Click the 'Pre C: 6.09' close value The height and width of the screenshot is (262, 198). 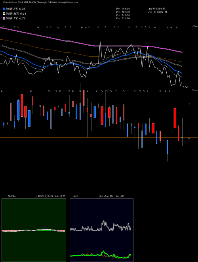(x=123, y=18)
